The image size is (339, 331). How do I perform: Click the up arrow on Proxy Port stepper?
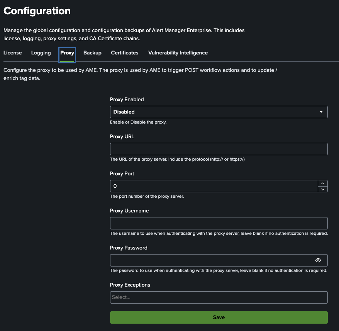pyautogui.click(x=323, y=183)
